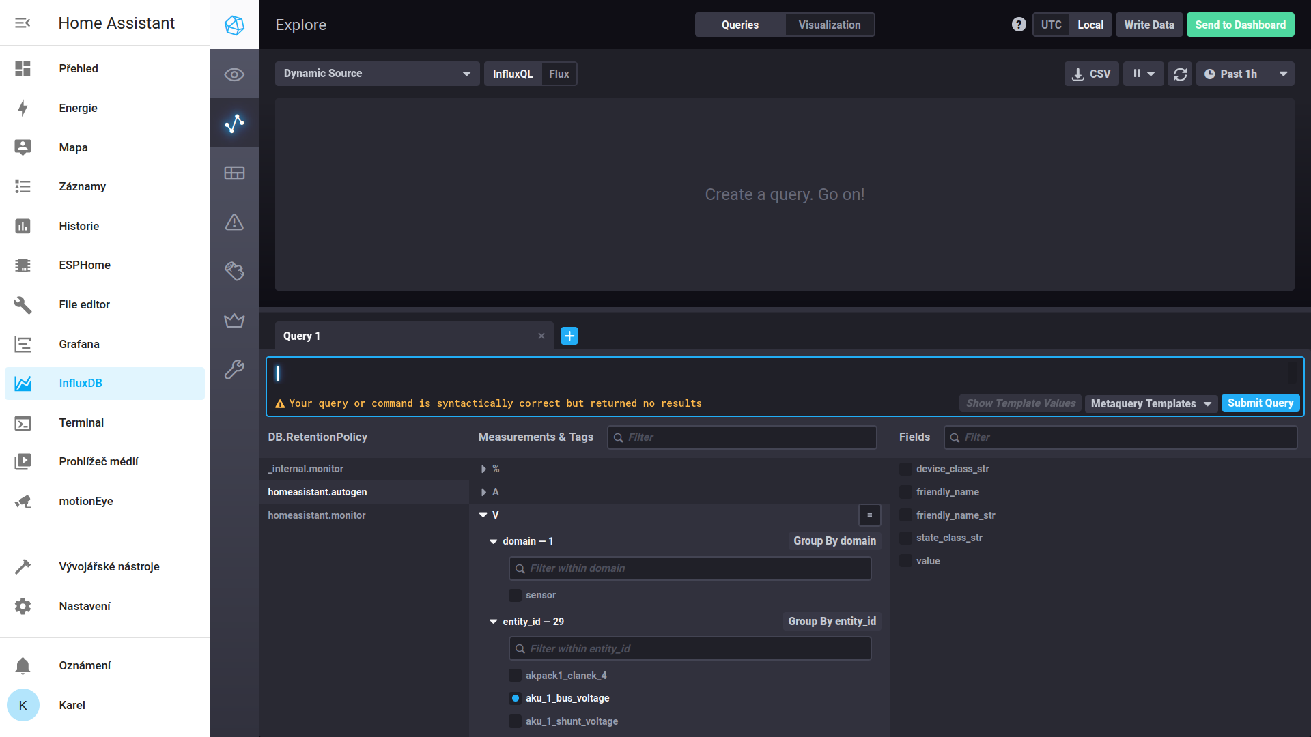Viewport: 1311px width, 737px height.
Task: Click the Karel user avatar
Action: click(23, 705)
